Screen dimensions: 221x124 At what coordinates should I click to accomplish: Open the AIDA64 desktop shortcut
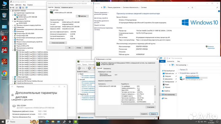coord(4,51)
